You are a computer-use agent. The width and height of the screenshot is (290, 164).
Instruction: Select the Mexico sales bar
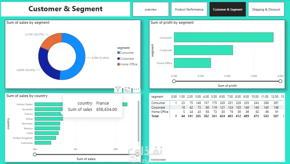[47, 128]
